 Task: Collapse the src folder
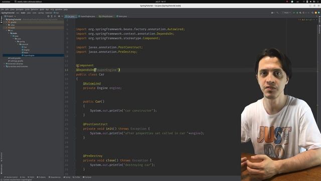coord(7,30)
